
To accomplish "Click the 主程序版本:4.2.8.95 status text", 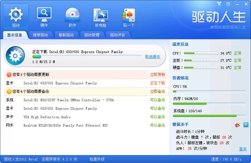I will [59, 159].
